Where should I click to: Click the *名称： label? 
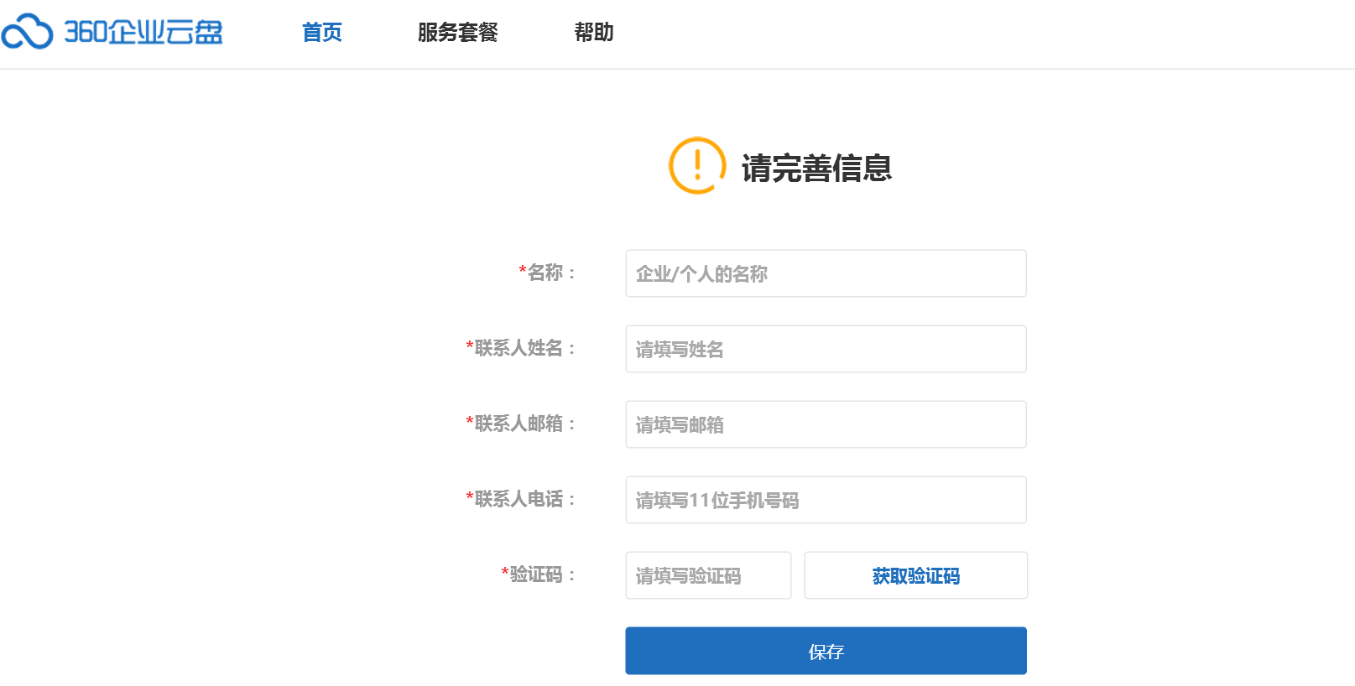[x=548, y=273]
